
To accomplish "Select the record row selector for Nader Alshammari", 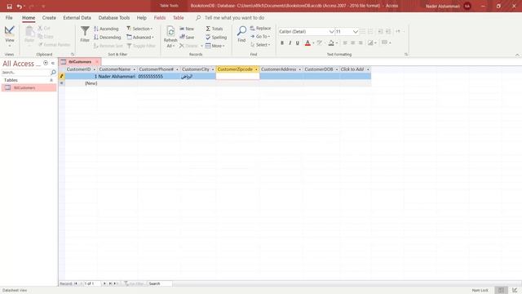I will [x=62, y=76].
